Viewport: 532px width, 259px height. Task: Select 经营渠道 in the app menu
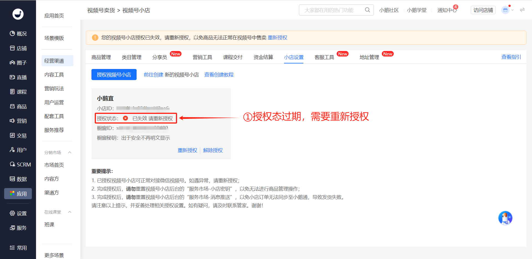(57, 61)
